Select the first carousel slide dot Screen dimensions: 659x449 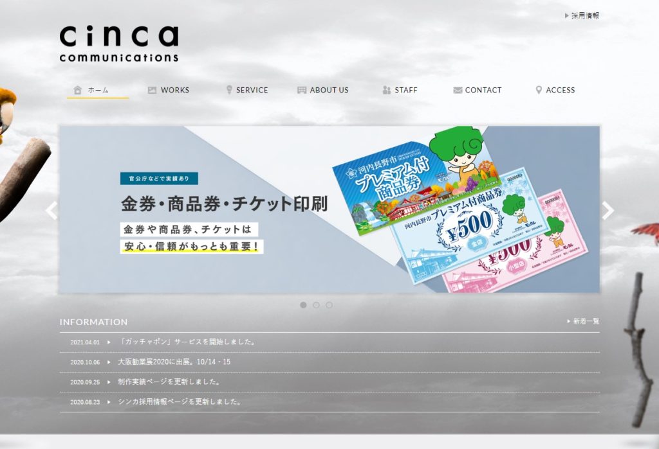(303, 305)
